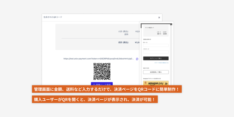The width and height of the screenshot is (234, 117).
Task: Click Amazonアカウントをお持ちの方 heading
Action: click(152, 78)
